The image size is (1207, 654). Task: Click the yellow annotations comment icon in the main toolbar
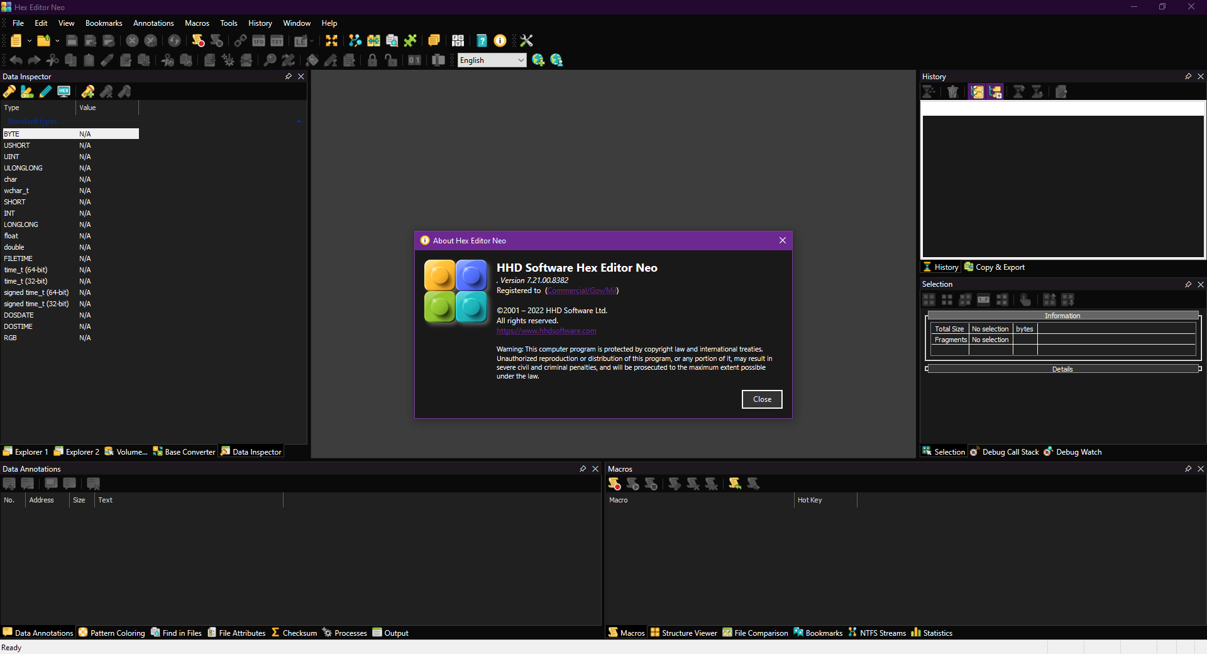[434, 41]
